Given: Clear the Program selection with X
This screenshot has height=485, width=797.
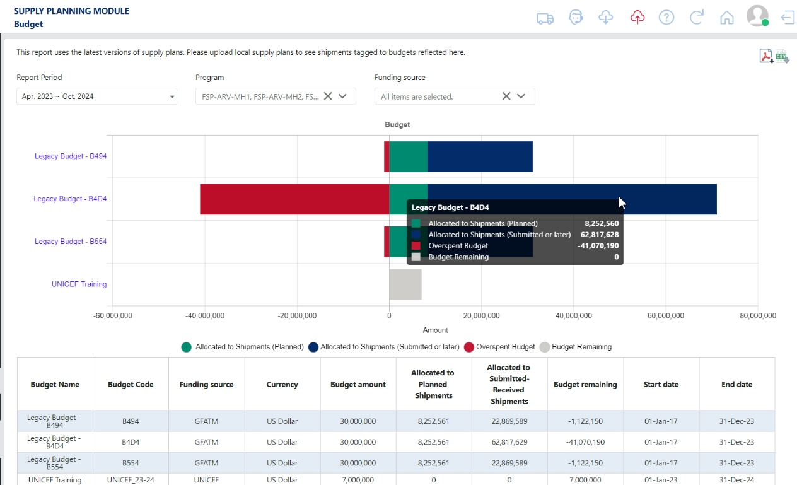Looking at the screenshot, I should tap(328, 96).
